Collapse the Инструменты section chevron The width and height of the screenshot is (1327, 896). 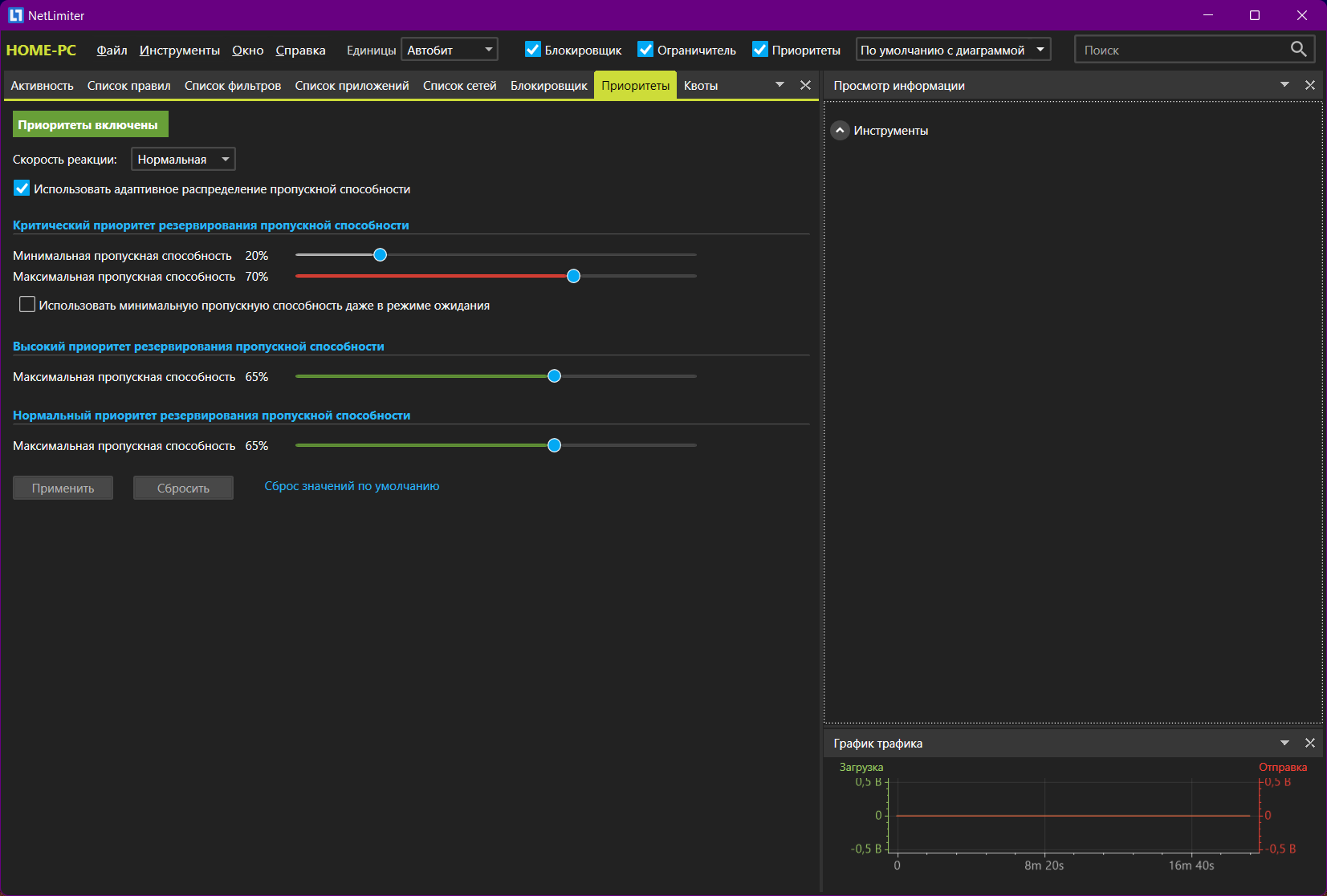pos(840,130)
